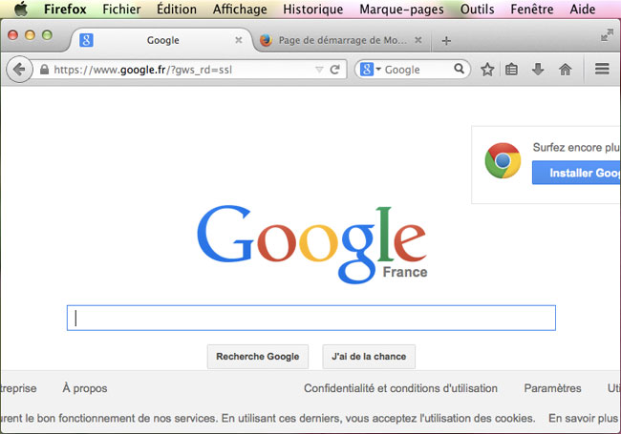Viewport: 621px width, 434px height.
Task: Click the Chrome logo in promo box
Action: pos(503,160)
